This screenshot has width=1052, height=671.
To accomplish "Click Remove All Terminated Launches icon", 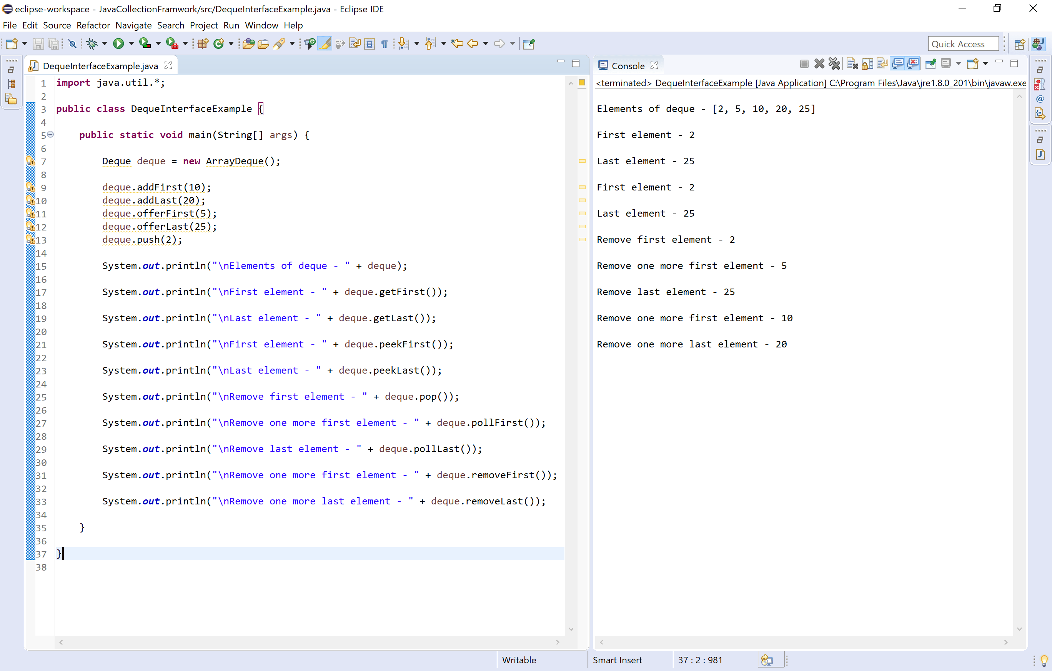I will tap(834, 64).
